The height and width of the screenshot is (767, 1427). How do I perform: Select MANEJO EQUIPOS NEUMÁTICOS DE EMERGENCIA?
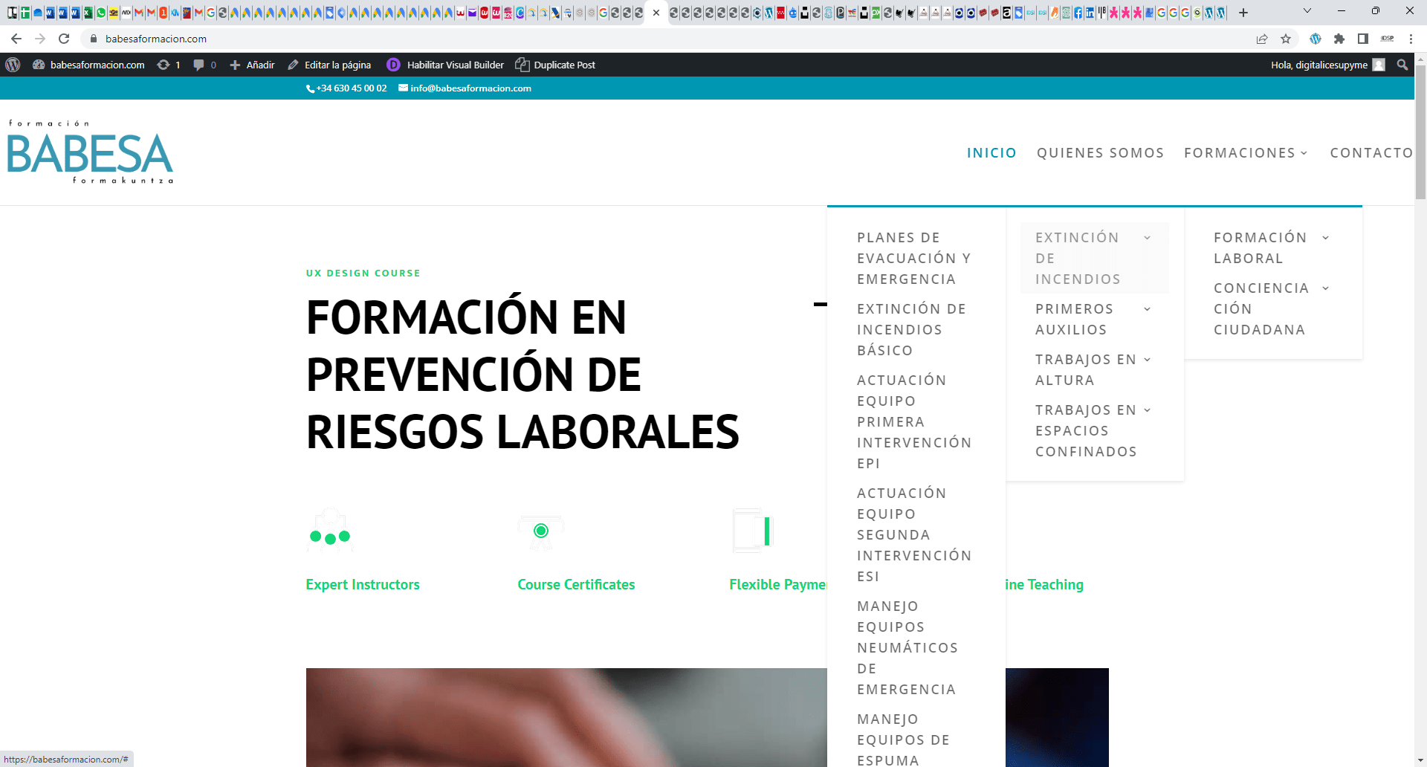click(907, 647)
